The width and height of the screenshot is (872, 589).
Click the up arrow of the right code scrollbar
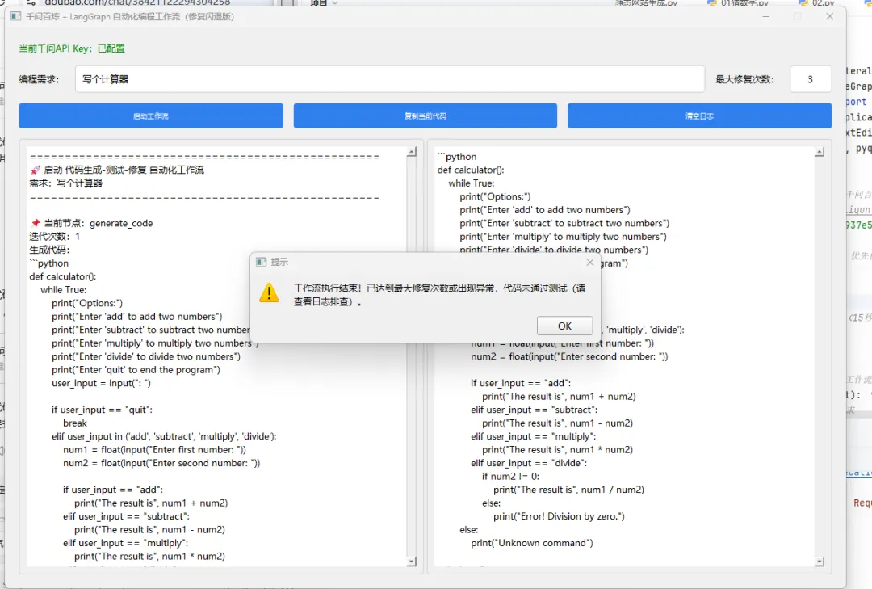point(820,152)
